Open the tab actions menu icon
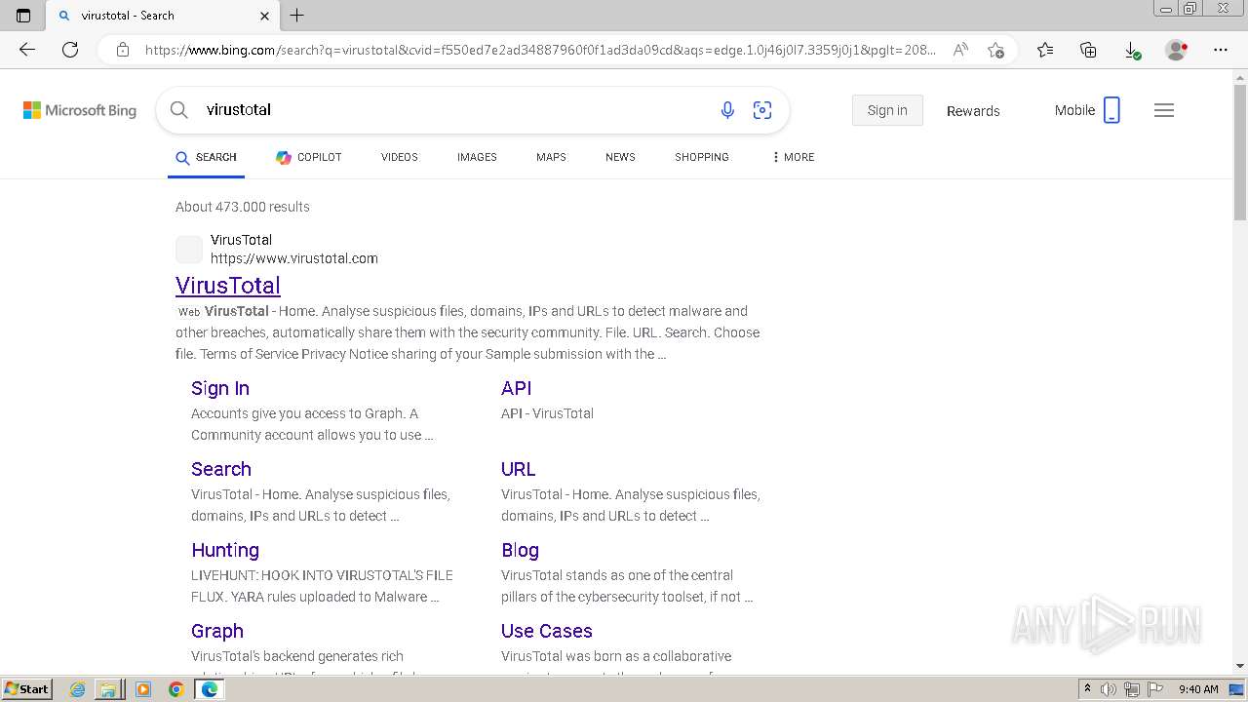 pyautogui.click(x=23, y=16)
